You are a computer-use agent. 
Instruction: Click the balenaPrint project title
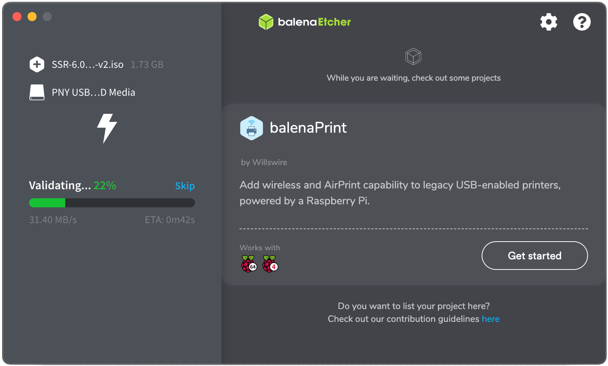click(x=308, y=128)
